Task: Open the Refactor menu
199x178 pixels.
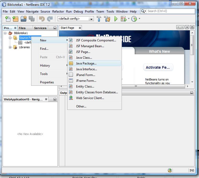Action: click(58, 12)
